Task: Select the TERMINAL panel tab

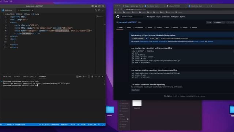Action: [x=42, y=77]
